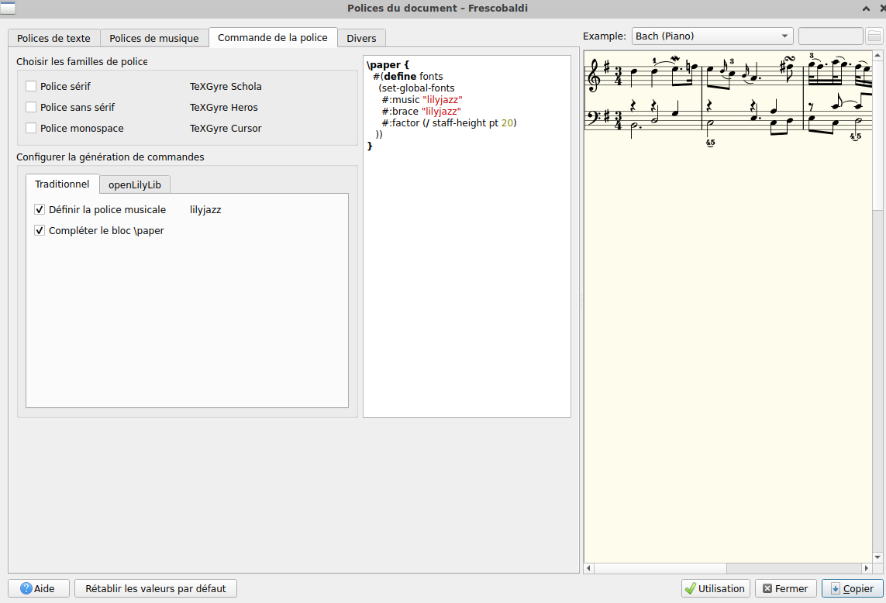
Task: Click the Fermer button
Action: point(785,588)
